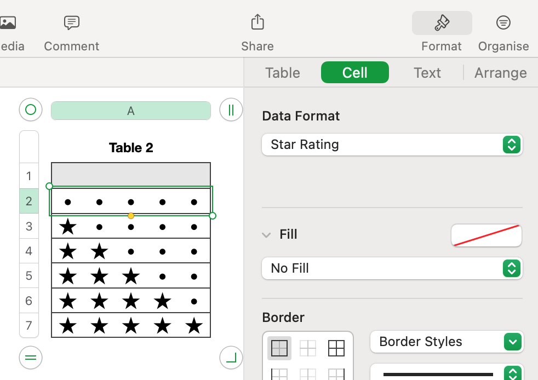Click the add-row handle below row 7
This screenshot has height=380, width=538.
[31, 358]
